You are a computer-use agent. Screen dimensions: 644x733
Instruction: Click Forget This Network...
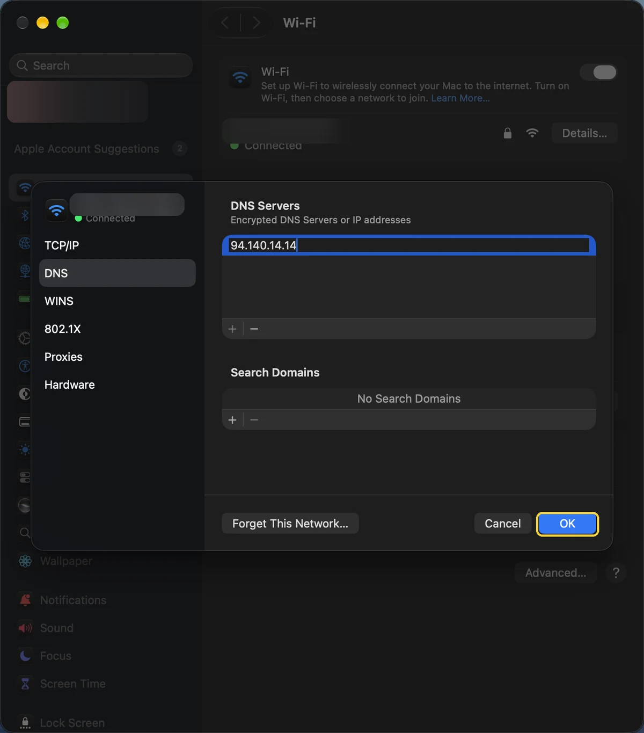click(290, 524)
